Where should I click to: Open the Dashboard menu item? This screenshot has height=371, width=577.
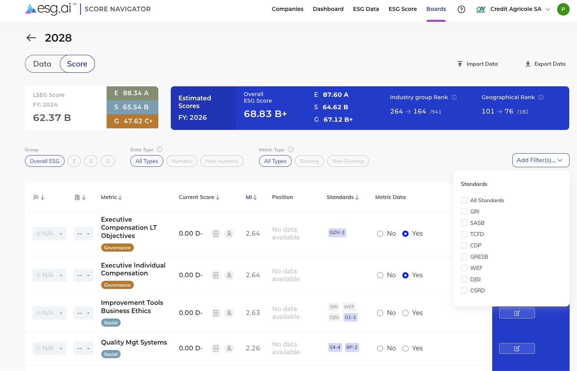pyautogui.click(x=328, y=9)
